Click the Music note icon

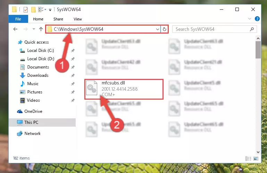click(23, 84)
